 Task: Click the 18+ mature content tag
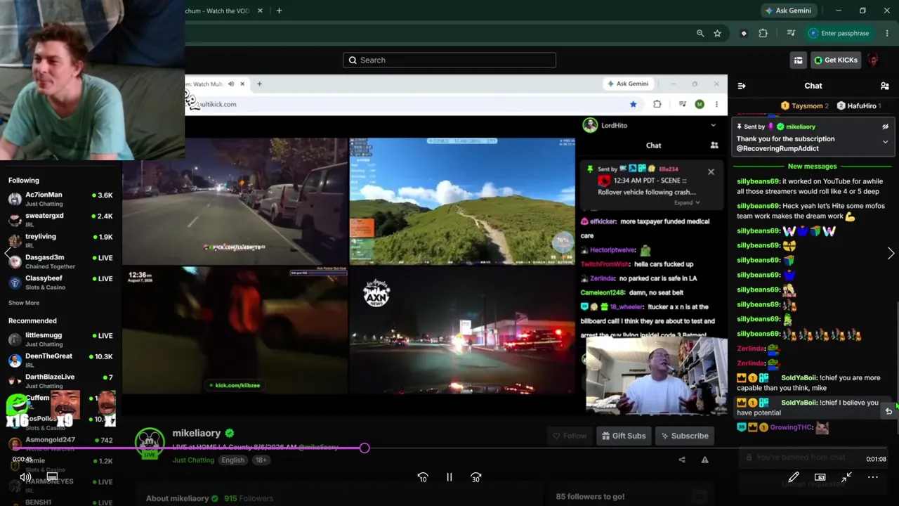coord(261,460)
